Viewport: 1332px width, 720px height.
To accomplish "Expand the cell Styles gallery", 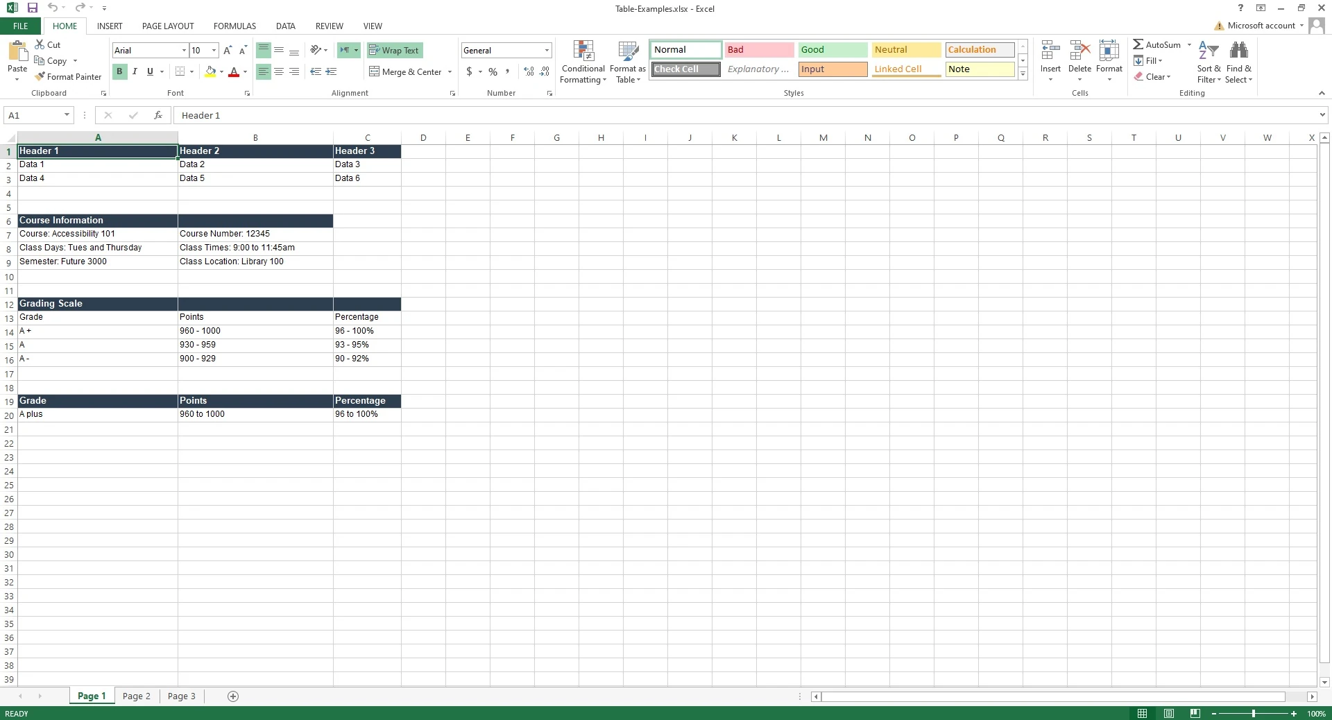I will coord(1023,74).
